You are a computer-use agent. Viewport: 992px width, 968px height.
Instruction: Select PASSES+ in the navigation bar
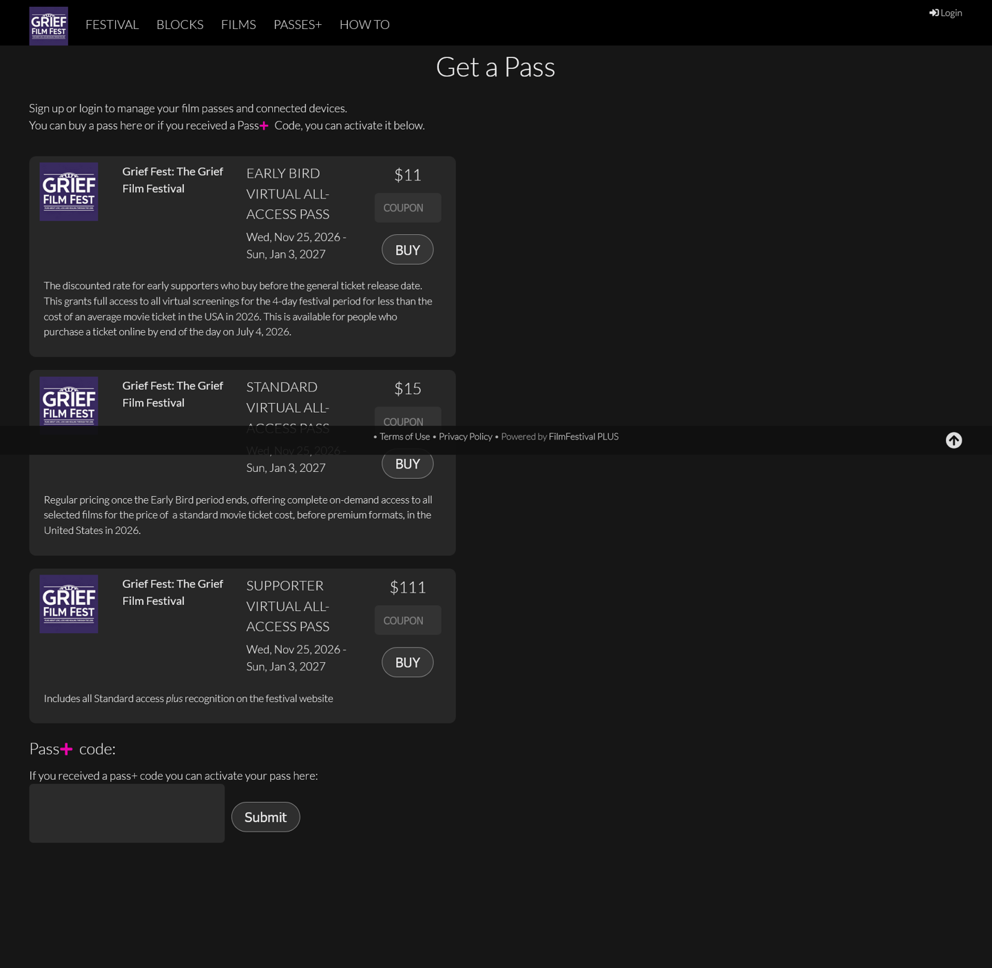click(x=298, y=25)
